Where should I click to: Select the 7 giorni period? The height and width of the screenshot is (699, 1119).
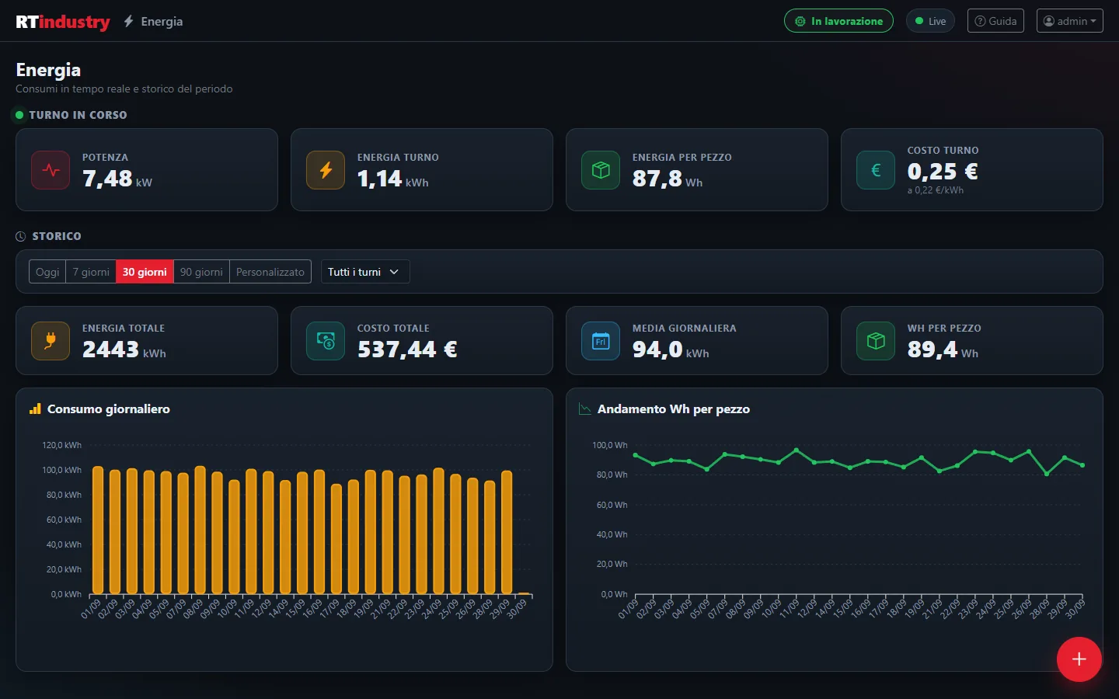point(91,272)
